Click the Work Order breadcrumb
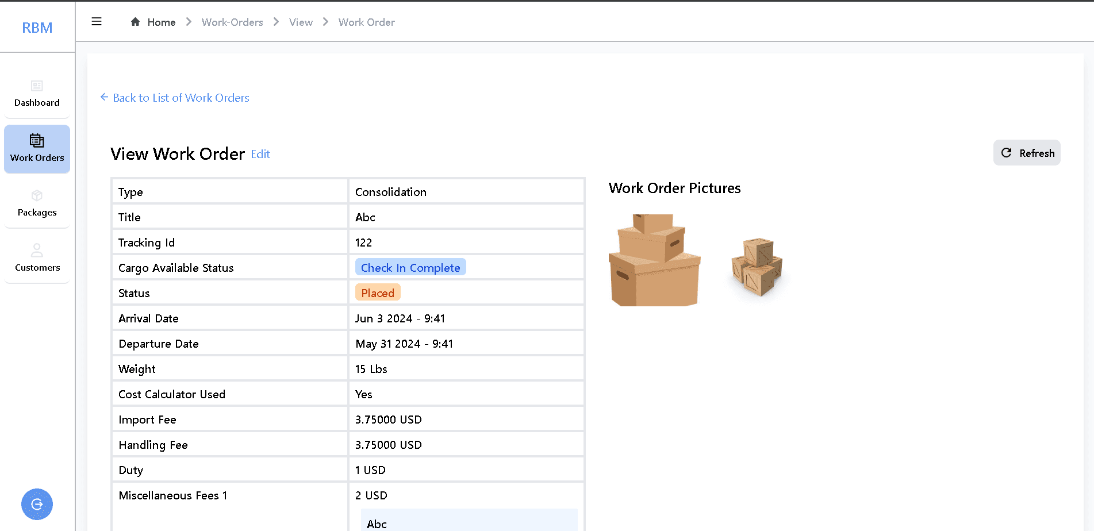 (367, 22)
